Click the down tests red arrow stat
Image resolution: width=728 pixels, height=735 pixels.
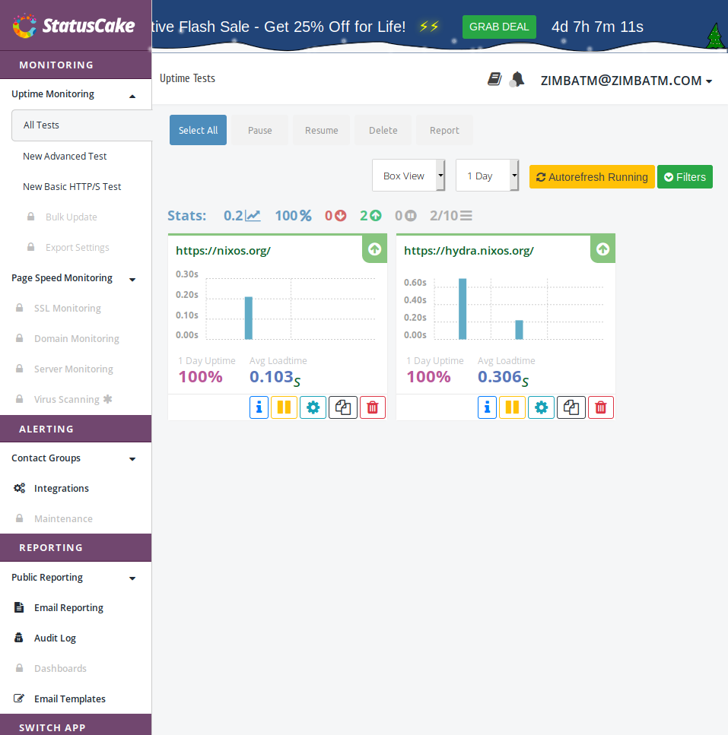[x=336, y=216]
